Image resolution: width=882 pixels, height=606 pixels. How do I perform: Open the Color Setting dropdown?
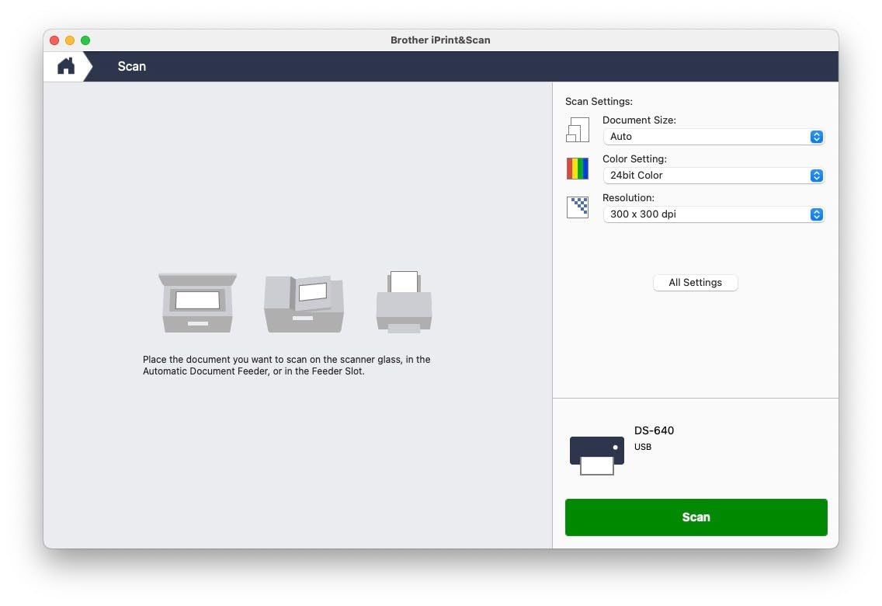click(714, 176)
